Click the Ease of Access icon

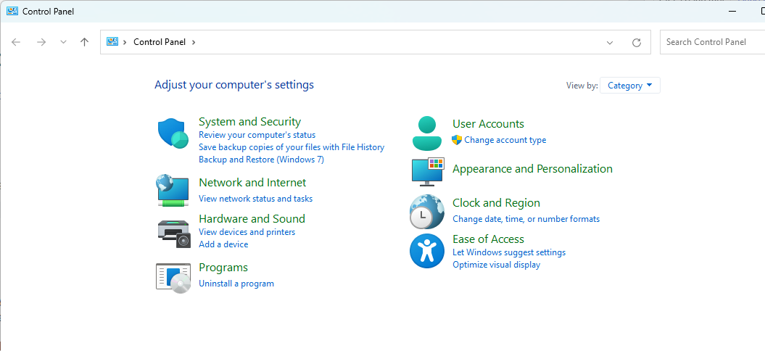click(427, 251)
